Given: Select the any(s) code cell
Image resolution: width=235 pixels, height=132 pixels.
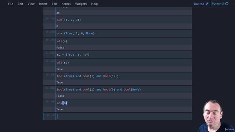Looking at the screenshot, I should 124,103.
